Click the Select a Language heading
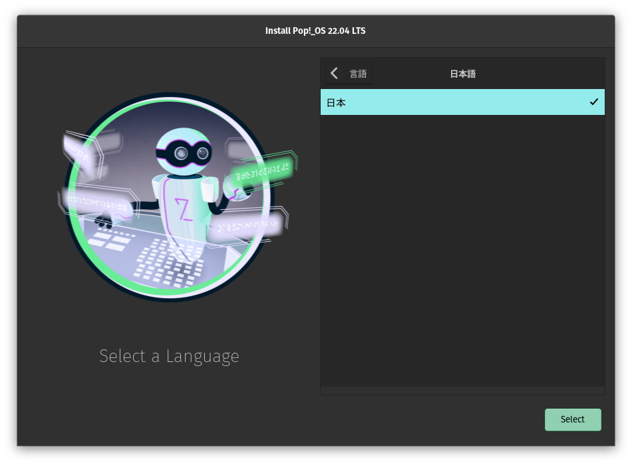Image resolution: width=632 pixels, height=465 pixels. (x=169, y=356)
